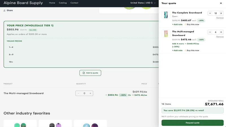
Task: Add note to The Multi-managed Snowboard
Action: pos(177,51)
